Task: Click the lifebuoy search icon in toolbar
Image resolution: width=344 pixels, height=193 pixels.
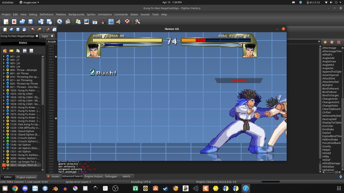Action: pyautogui.click(x=127, y=22)
